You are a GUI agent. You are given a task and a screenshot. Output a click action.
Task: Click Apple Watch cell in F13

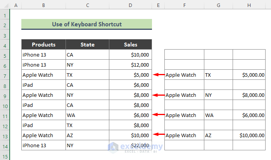click(x=184, y=135)
